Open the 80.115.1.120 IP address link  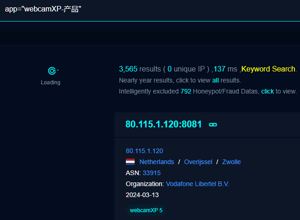144,151
